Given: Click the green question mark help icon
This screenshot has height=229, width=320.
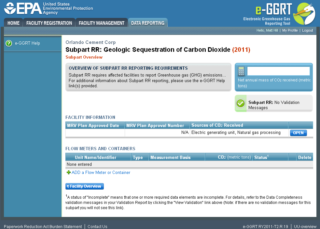Looking at the screenshot, I should 9,43.
